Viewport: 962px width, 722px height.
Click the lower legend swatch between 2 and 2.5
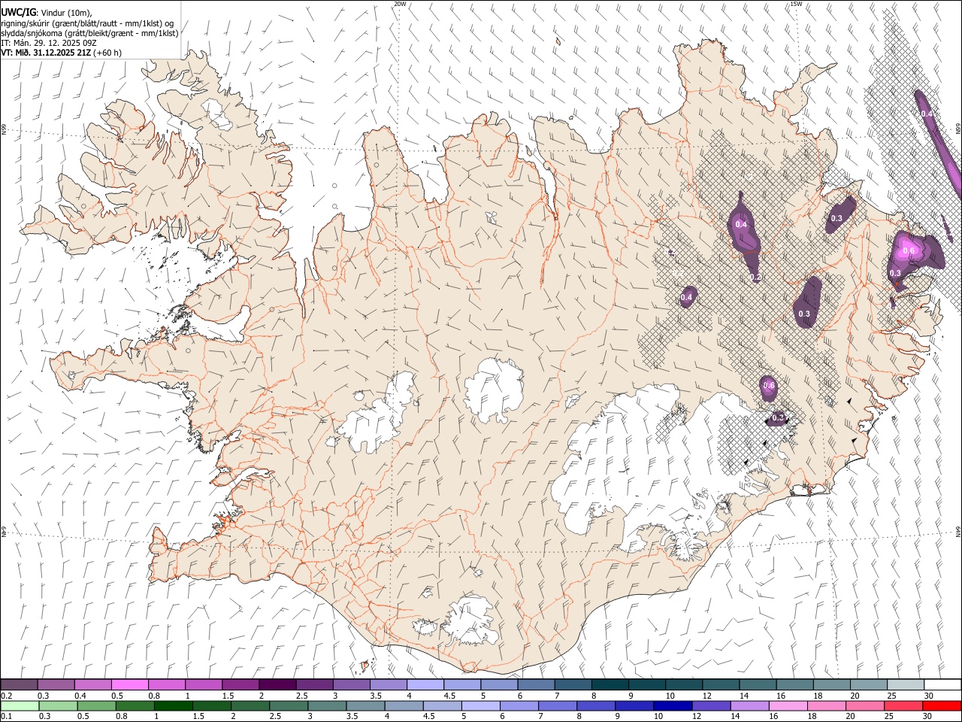(x=250, y=705)
